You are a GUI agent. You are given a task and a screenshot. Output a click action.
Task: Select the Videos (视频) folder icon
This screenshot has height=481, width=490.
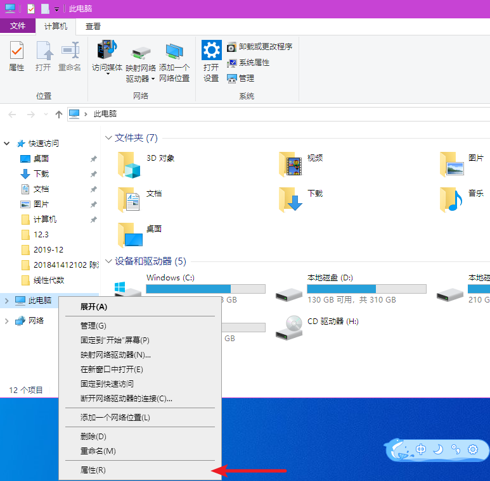click(x=290, y=165)
